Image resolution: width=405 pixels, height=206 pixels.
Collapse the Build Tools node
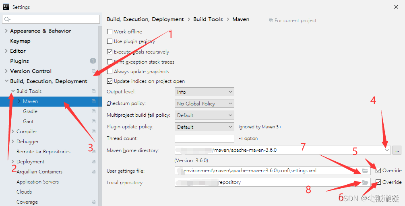pyautogui.click(x=12, y=91)
